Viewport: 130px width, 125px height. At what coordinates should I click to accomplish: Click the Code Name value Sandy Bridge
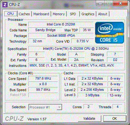pos(46,30)
